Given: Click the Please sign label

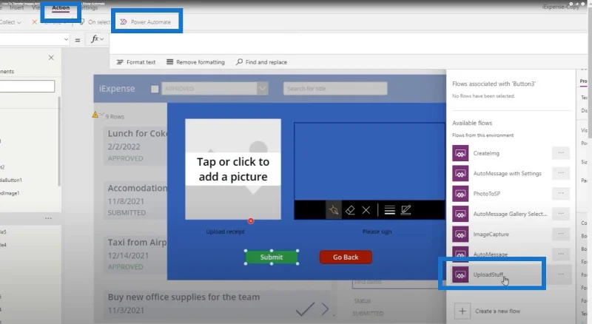Looking at the screenshot, I should pos(377,232).
